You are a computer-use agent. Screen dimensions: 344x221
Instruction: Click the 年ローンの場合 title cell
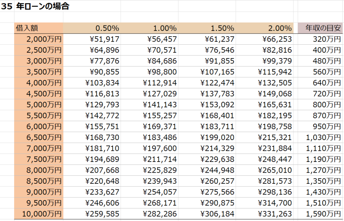pos(43,6)
